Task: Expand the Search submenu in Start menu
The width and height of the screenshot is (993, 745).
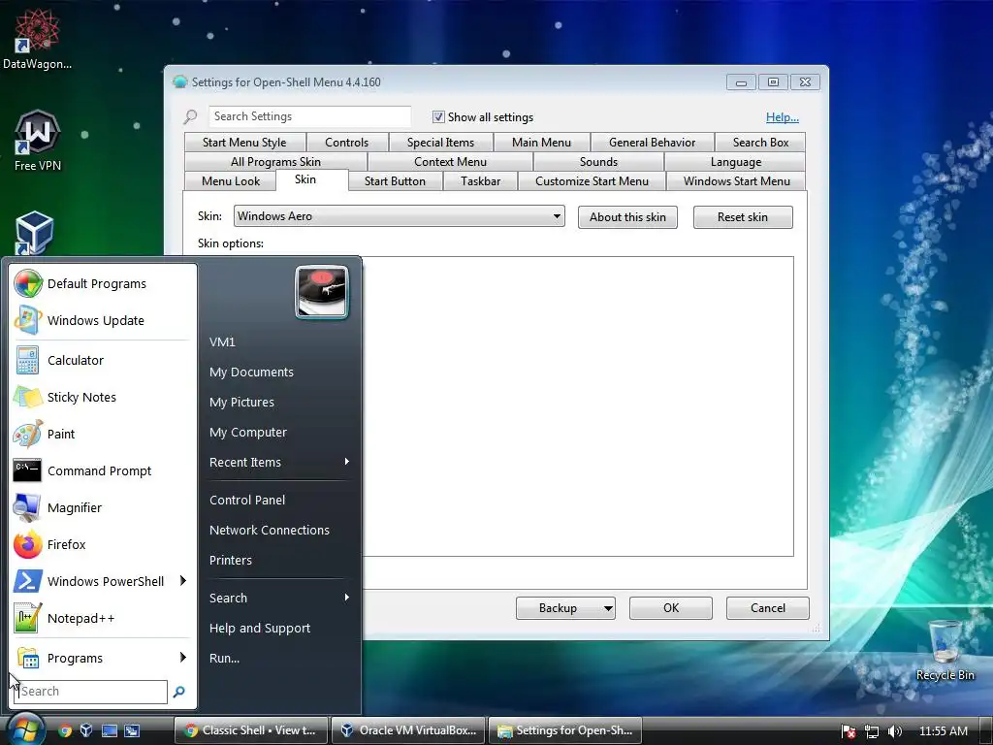Action: pyautogui.click(x=278, y=598)
